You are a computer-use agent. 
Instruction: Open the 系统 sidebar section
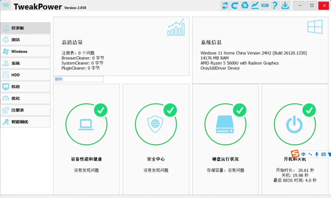tap(25, 63)
